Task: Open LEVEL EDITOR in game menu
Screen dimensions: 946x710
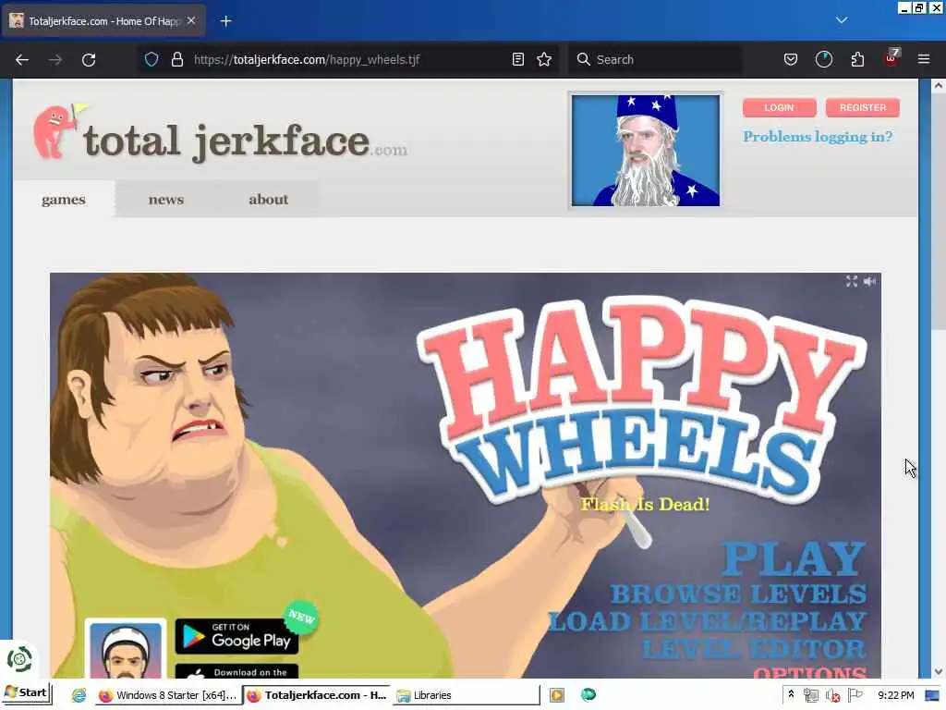Action: coord(754,650)
